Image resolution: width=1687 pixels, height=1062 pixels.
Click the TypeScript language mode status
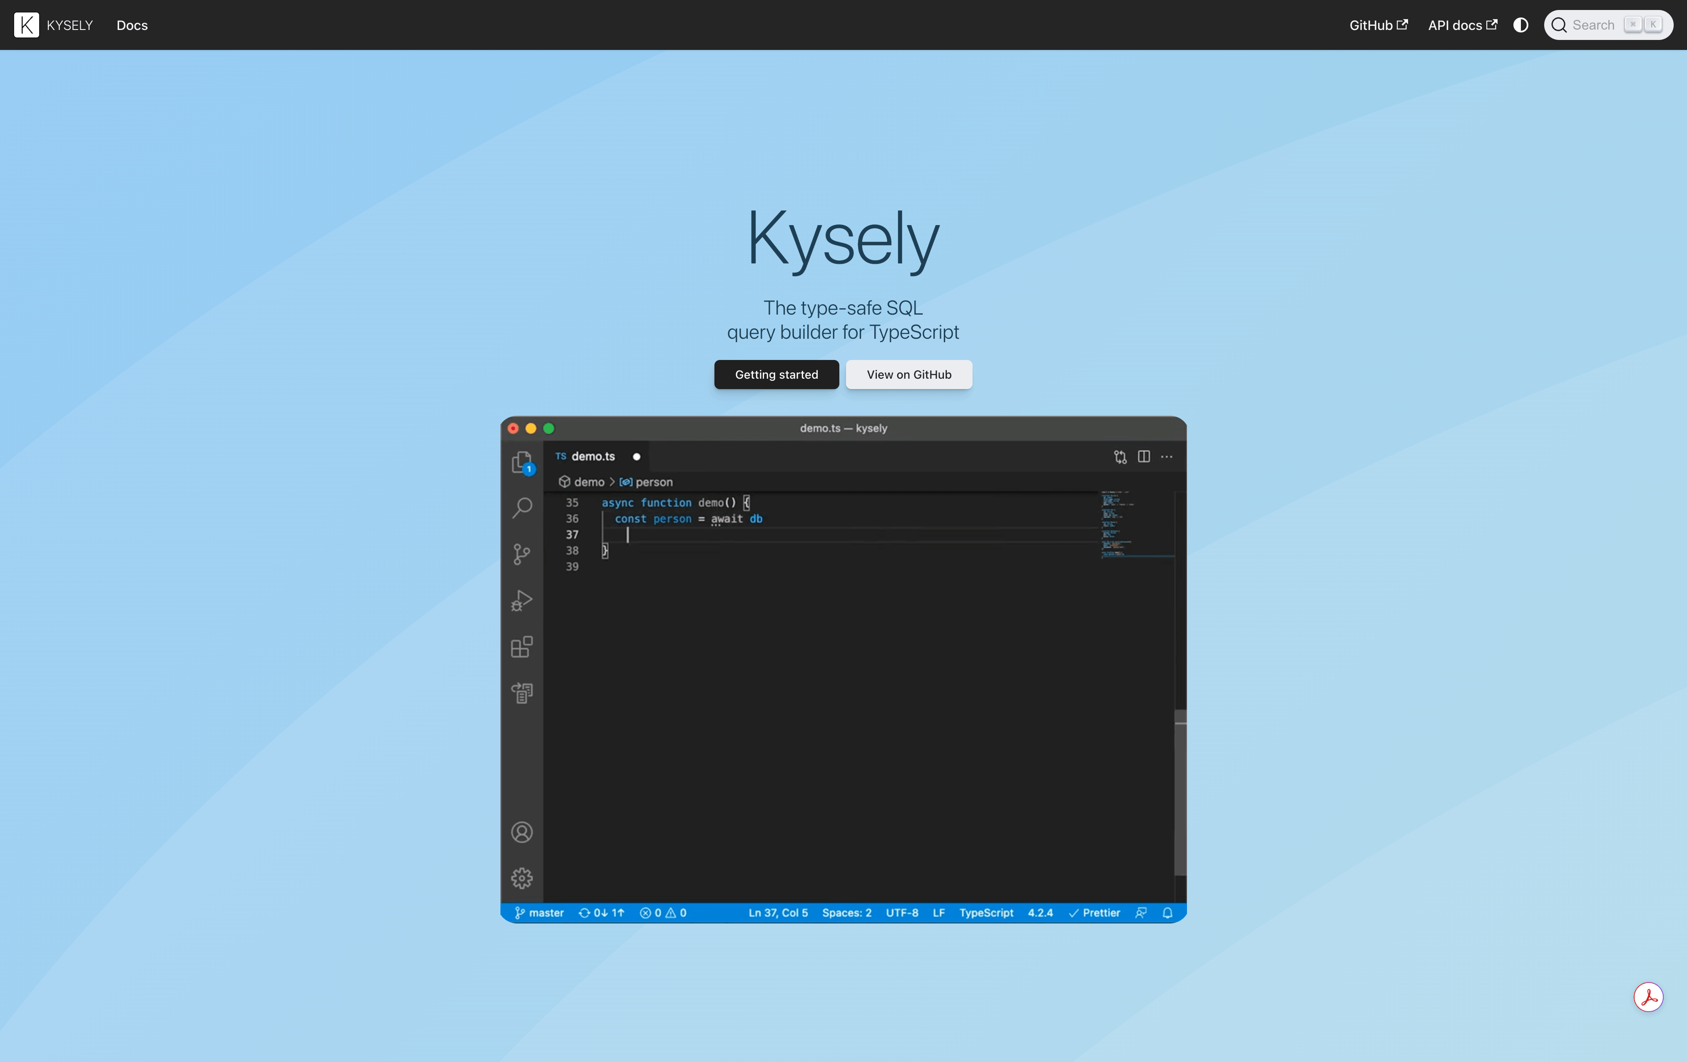986,913
